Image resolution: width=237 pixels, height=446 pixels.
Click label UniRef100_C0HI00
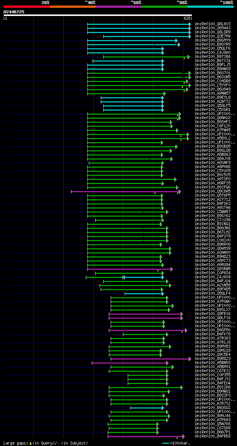coord(212,240)
